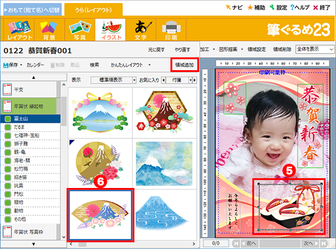Open ナビ navigation from top bar

coord(234,7)
